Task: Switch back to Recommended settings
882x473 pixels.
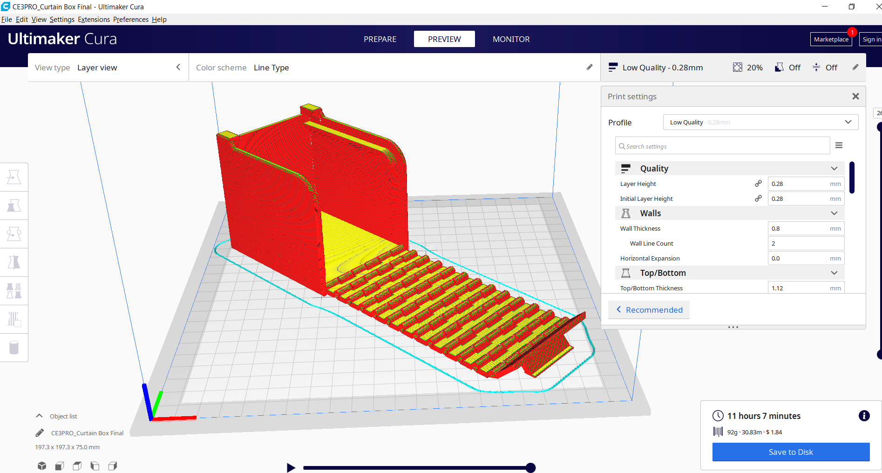Action: (x=649, y=310)
